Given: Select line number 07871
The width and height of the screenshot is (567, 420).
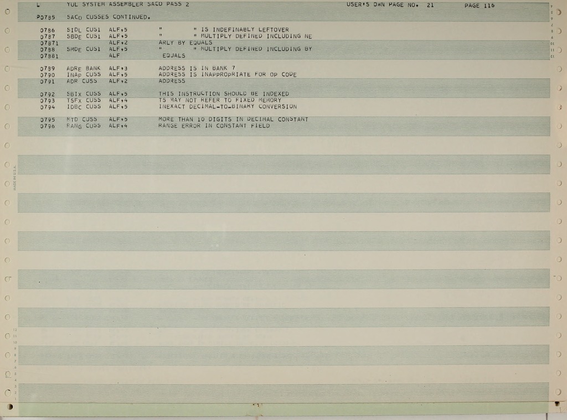Looking at the screenshot, I should [49, 43].
